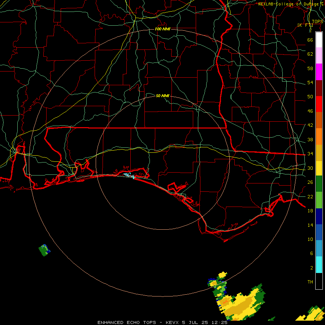
Task: Click the magenta legend swatch
Action: [319, 72]
